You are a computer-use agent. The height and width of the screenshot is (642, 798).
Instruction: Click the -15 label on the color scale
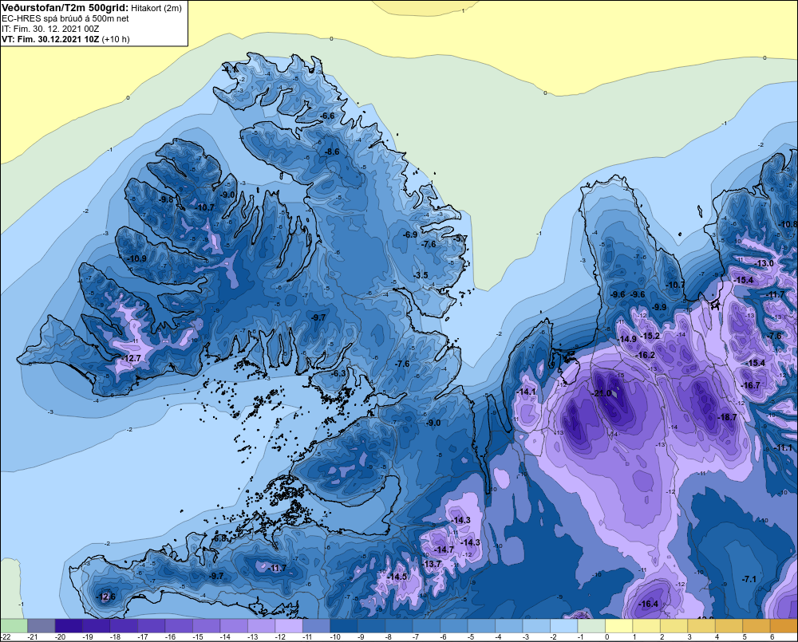click(x=198, y=637)
